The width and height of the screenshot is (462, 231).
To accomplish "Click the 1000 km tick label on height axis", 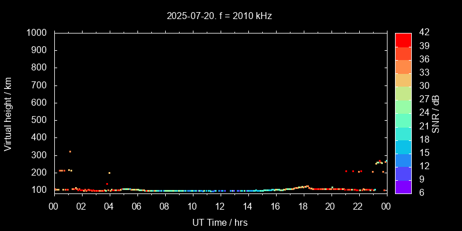I will [x=38, y=33].
